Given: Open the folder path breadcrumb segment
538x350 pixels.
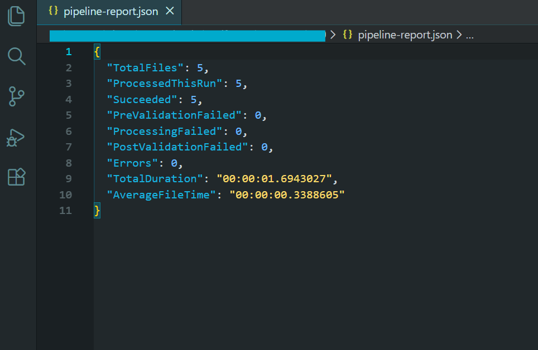Looking at the screenshot, I should click(x=187, y=35).
